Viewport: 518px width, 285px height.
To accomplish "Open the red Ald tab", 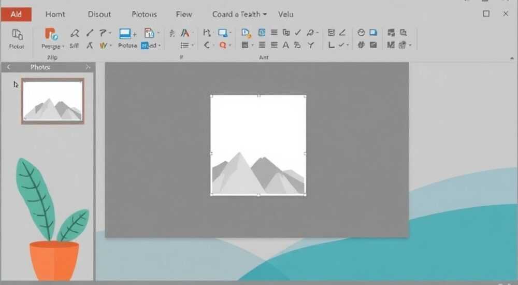I will [16, 14].
